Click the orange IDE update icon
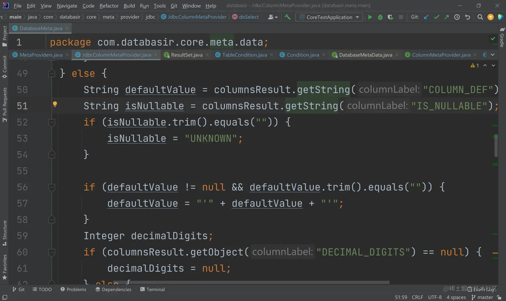506x301 pixels. point(491,17)
